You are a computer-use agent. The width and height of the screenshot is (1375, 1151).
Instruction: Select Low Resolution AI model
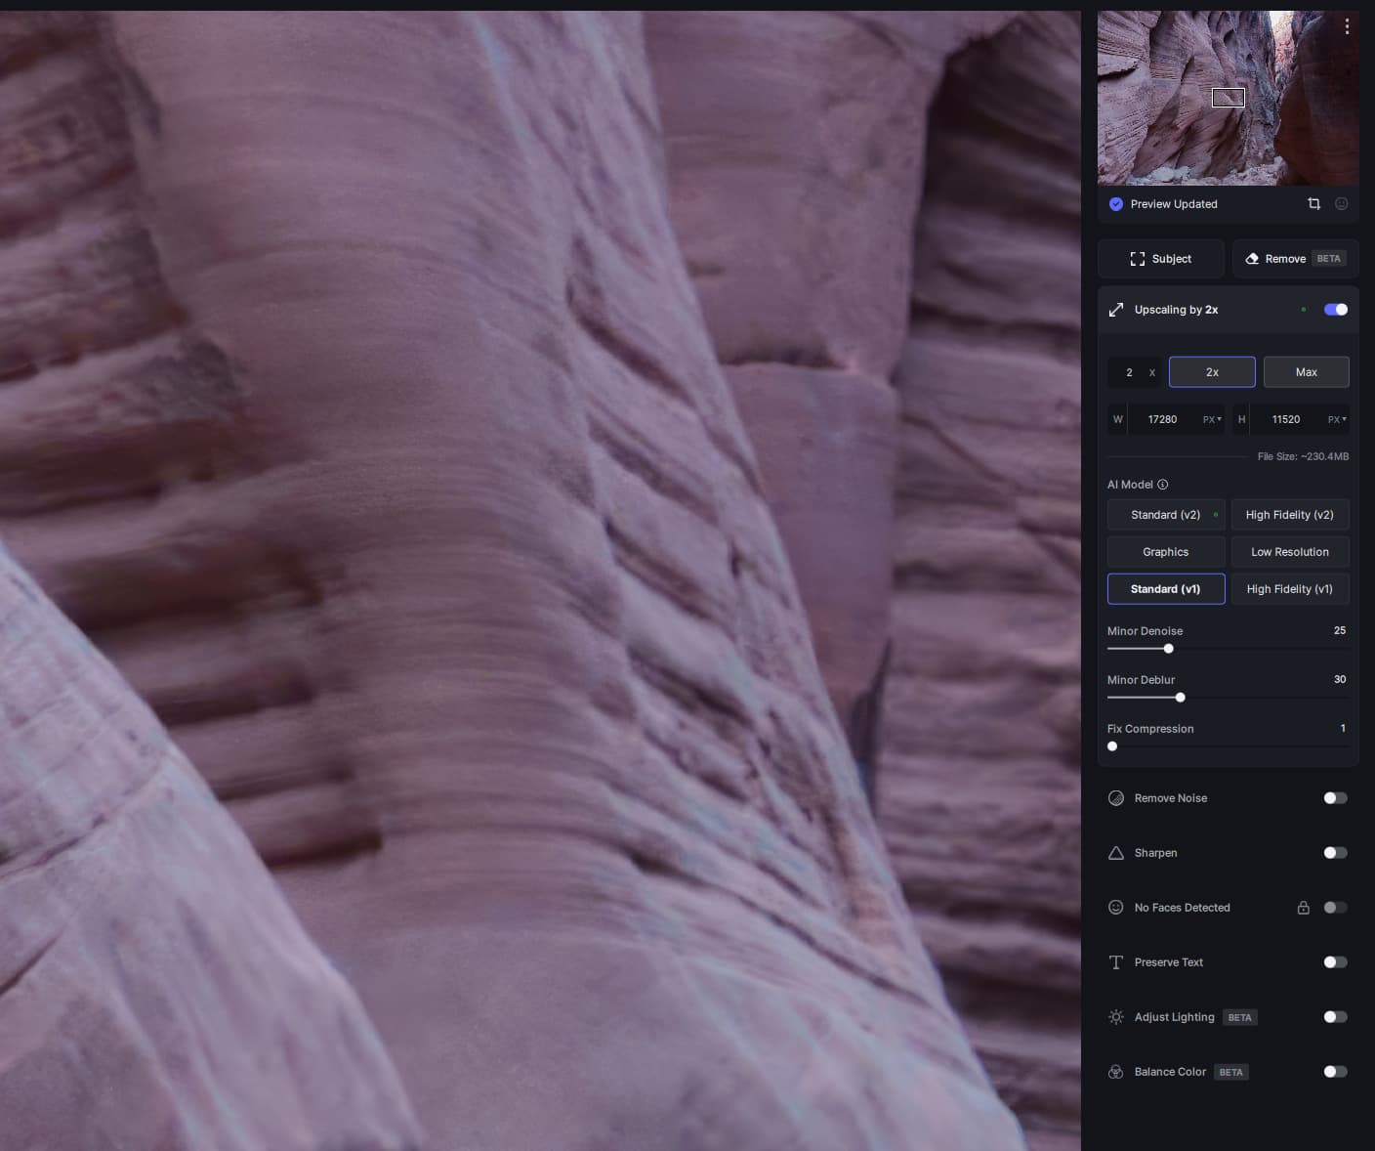point(1290,552)
